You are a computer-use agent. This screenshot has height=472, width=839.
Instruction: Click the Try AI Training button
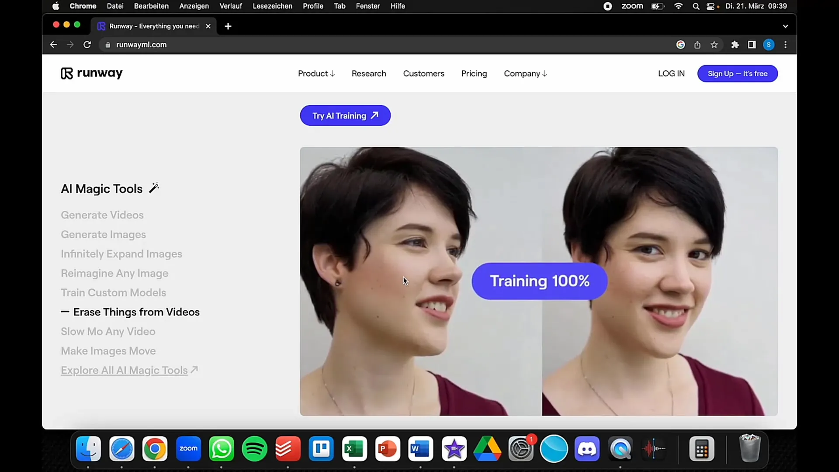click(344, 115)
